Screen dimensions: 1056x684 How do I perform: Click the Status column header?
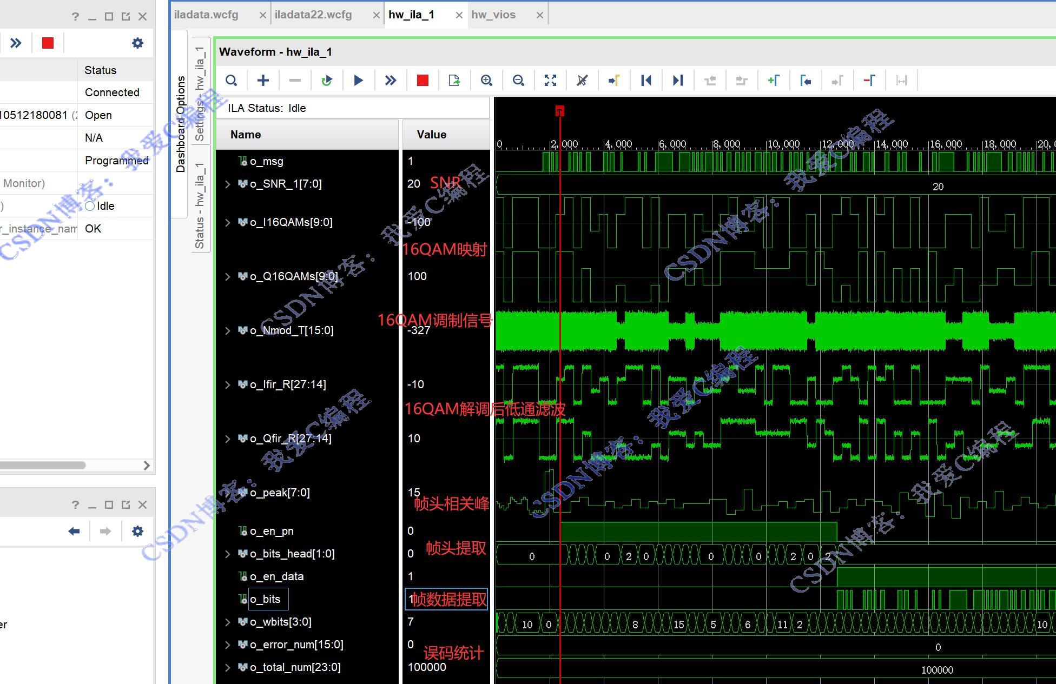(x=116, y=70)
